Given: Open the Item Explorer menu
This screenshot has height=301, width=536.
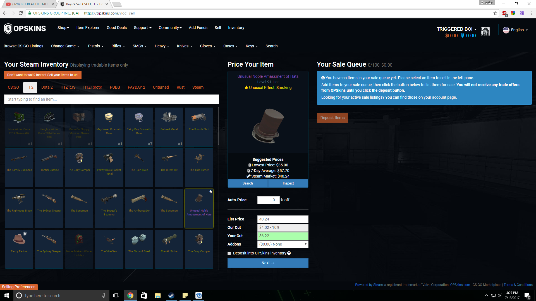Looking at the screenshot, I should point(88,28).
